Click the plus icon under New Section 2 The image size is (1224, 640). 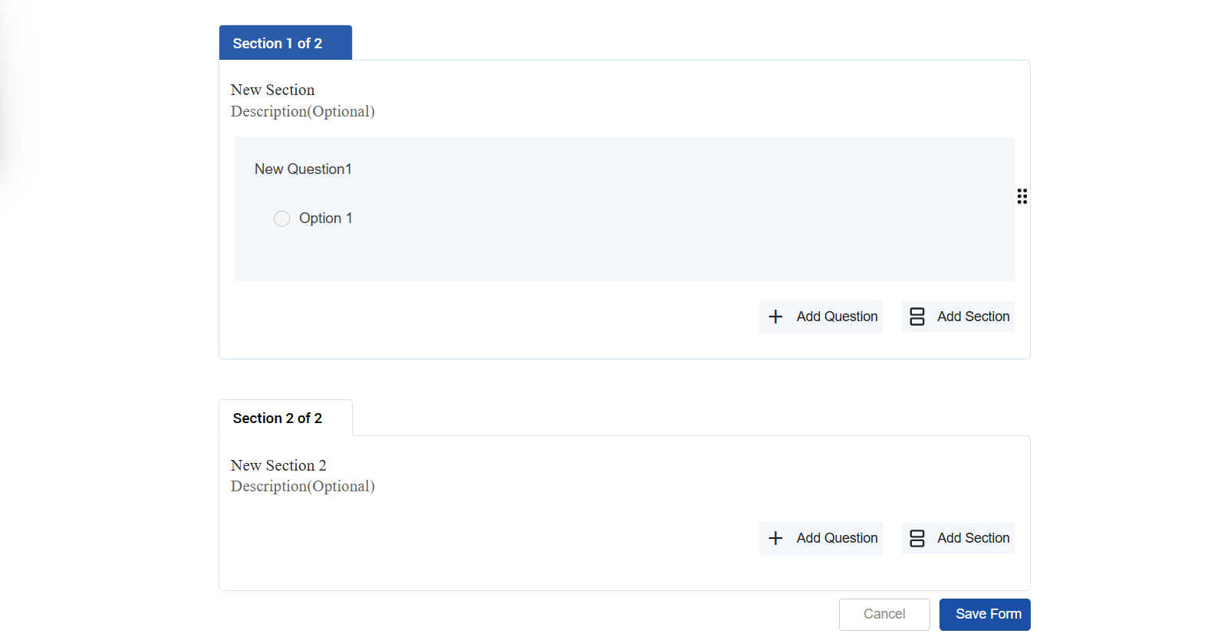tap(775, 538)
